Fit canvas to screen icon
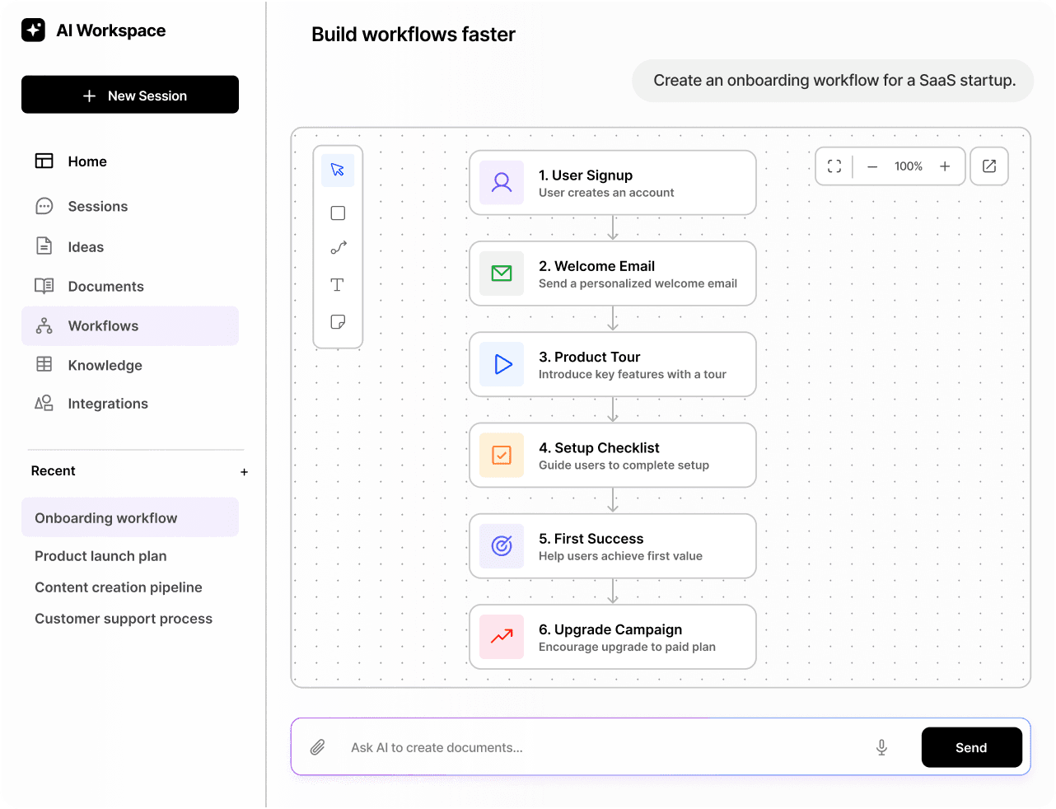The image size is (1056, 809). point(834,166)
